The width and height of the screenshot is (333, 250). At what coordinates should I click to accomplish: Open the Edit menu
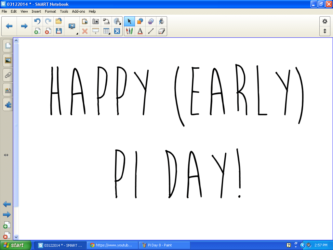click(14, 11)
